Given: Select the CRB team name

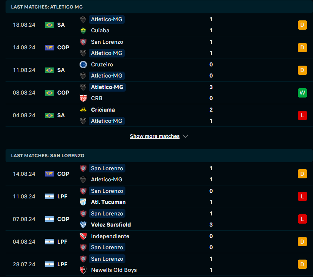Looking at the screenshot, I should tap(97, 98).
